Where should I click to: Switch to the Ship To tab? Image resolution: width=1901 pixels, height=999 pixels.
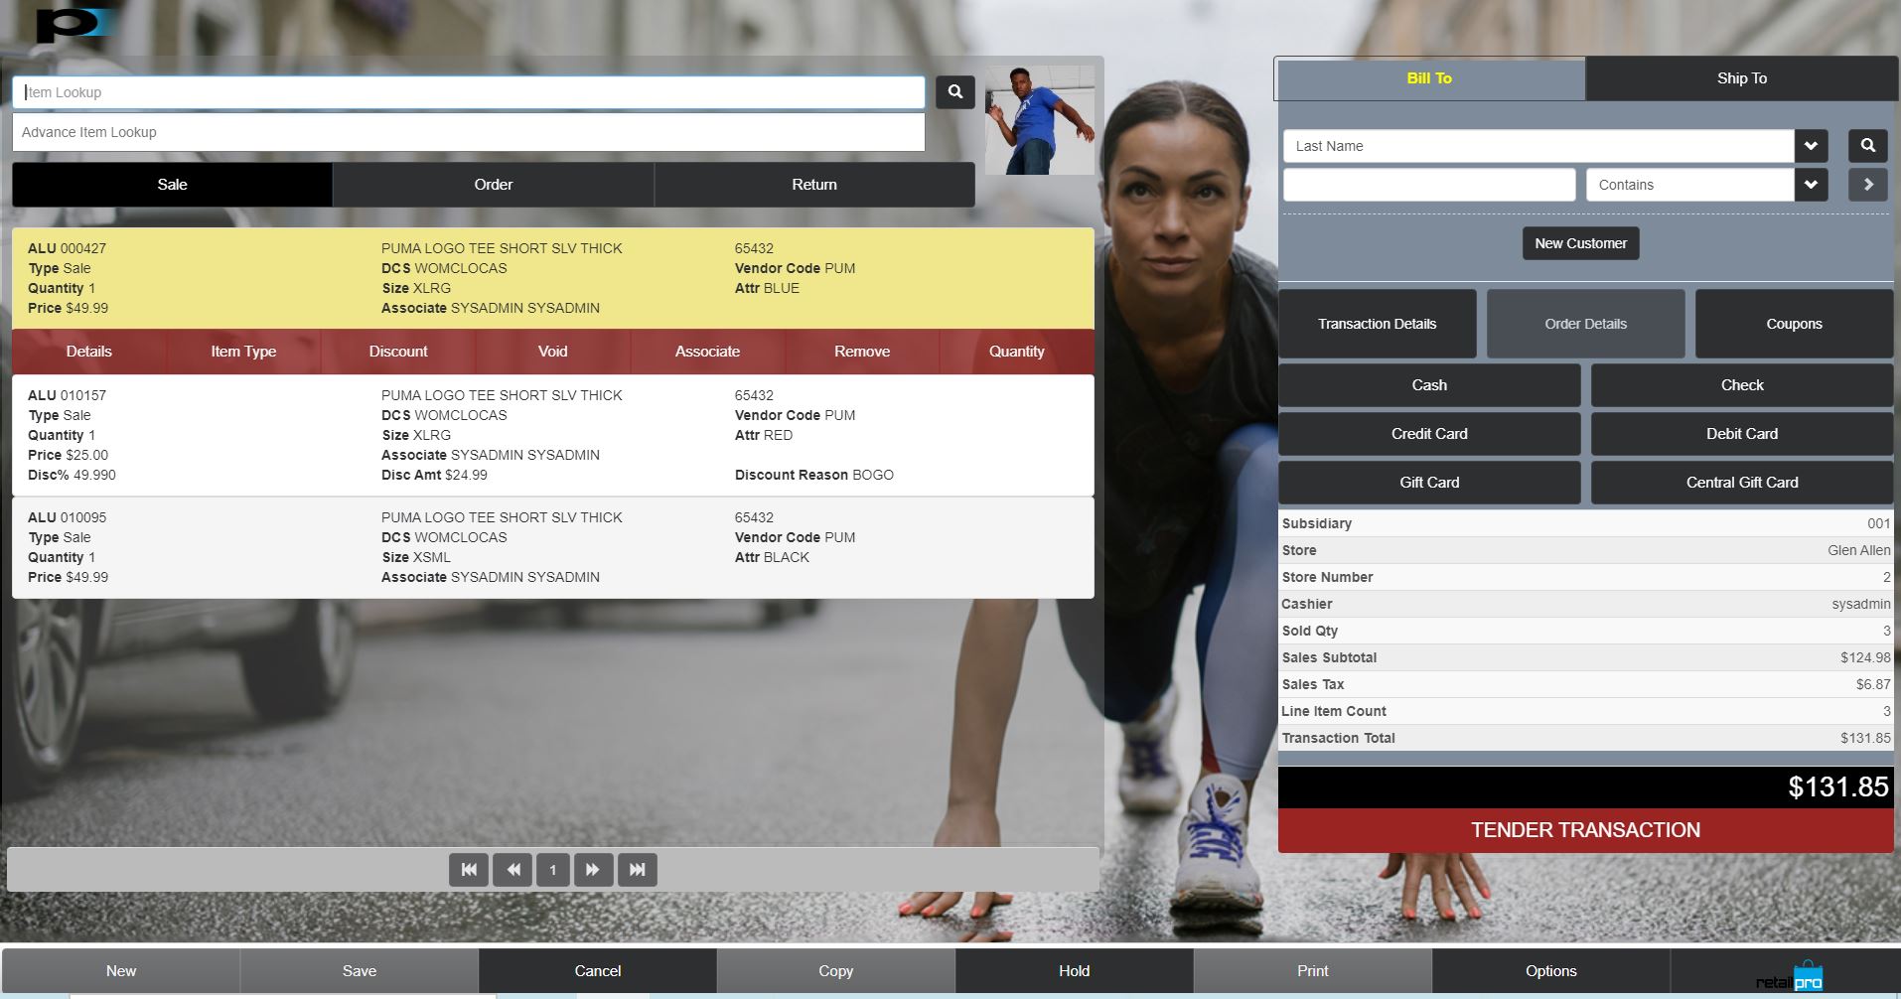point(1741,77)
